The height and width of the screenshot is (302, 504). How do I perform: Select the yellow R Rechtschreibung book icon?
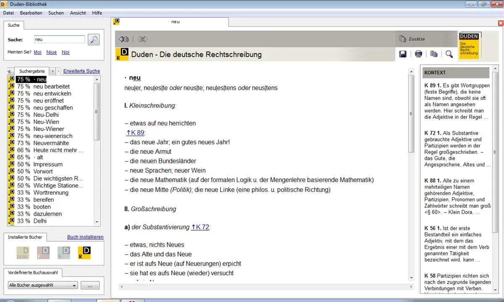point(84,253)
